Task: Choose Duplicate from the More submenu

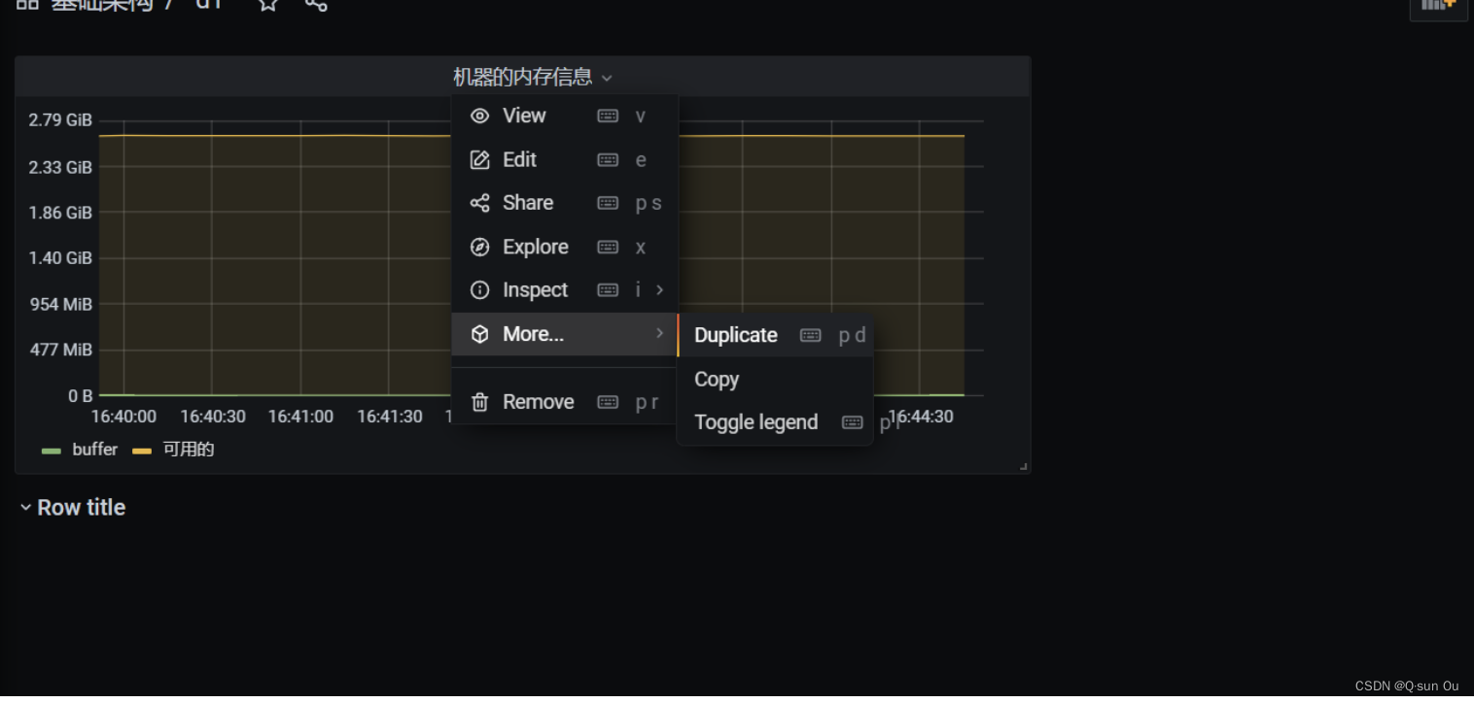Action: [735, 334]
